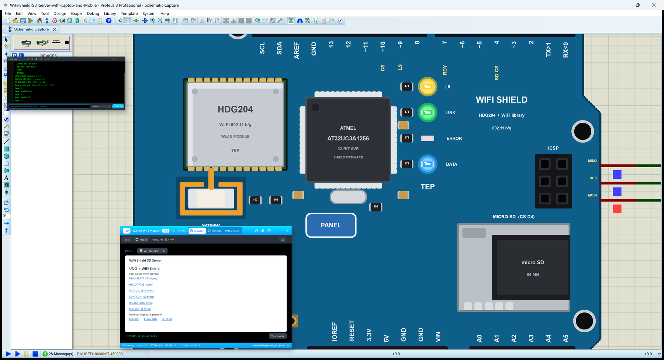Open the CONFIG.INI (69 bytes) link
The height and width of the screenshot is (360, 664).
[141, 297]
